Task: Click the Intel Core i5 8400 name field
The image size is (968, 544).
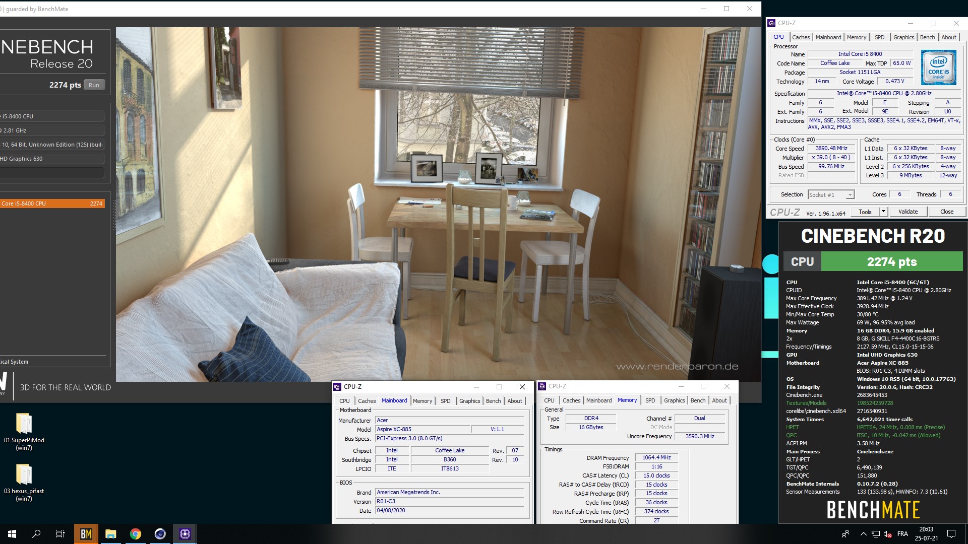Action: 860,54
